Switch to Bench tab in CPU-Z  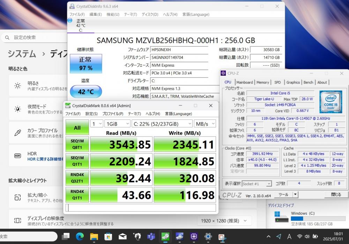tap(308, 82)
